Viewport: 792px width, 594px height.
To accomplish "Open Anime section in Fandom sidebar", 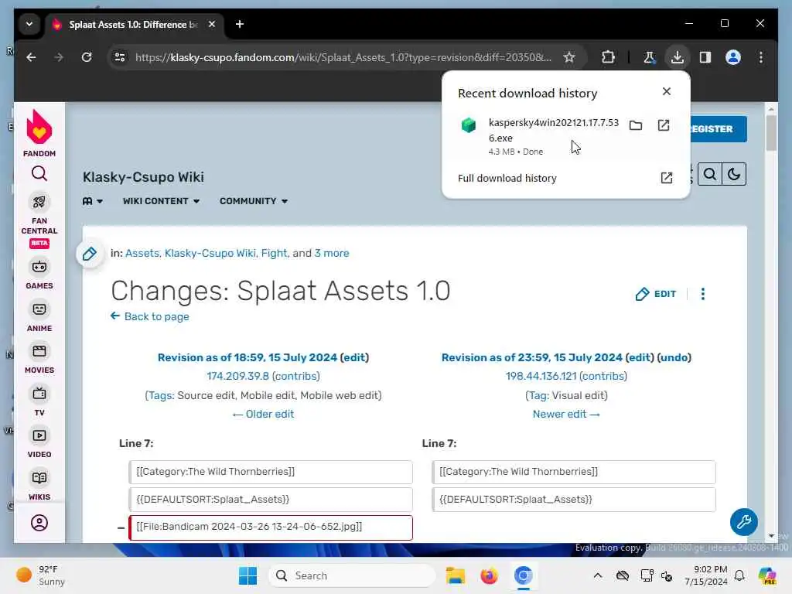I will click(39, 316).
